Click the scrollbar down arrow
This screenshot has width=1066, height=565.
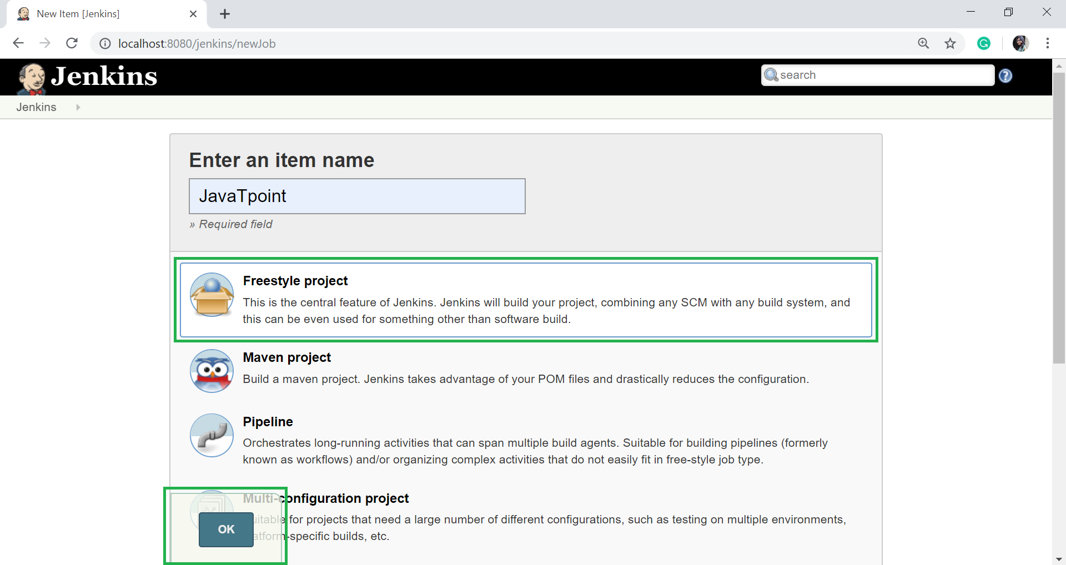click(x=1059, y=559)
